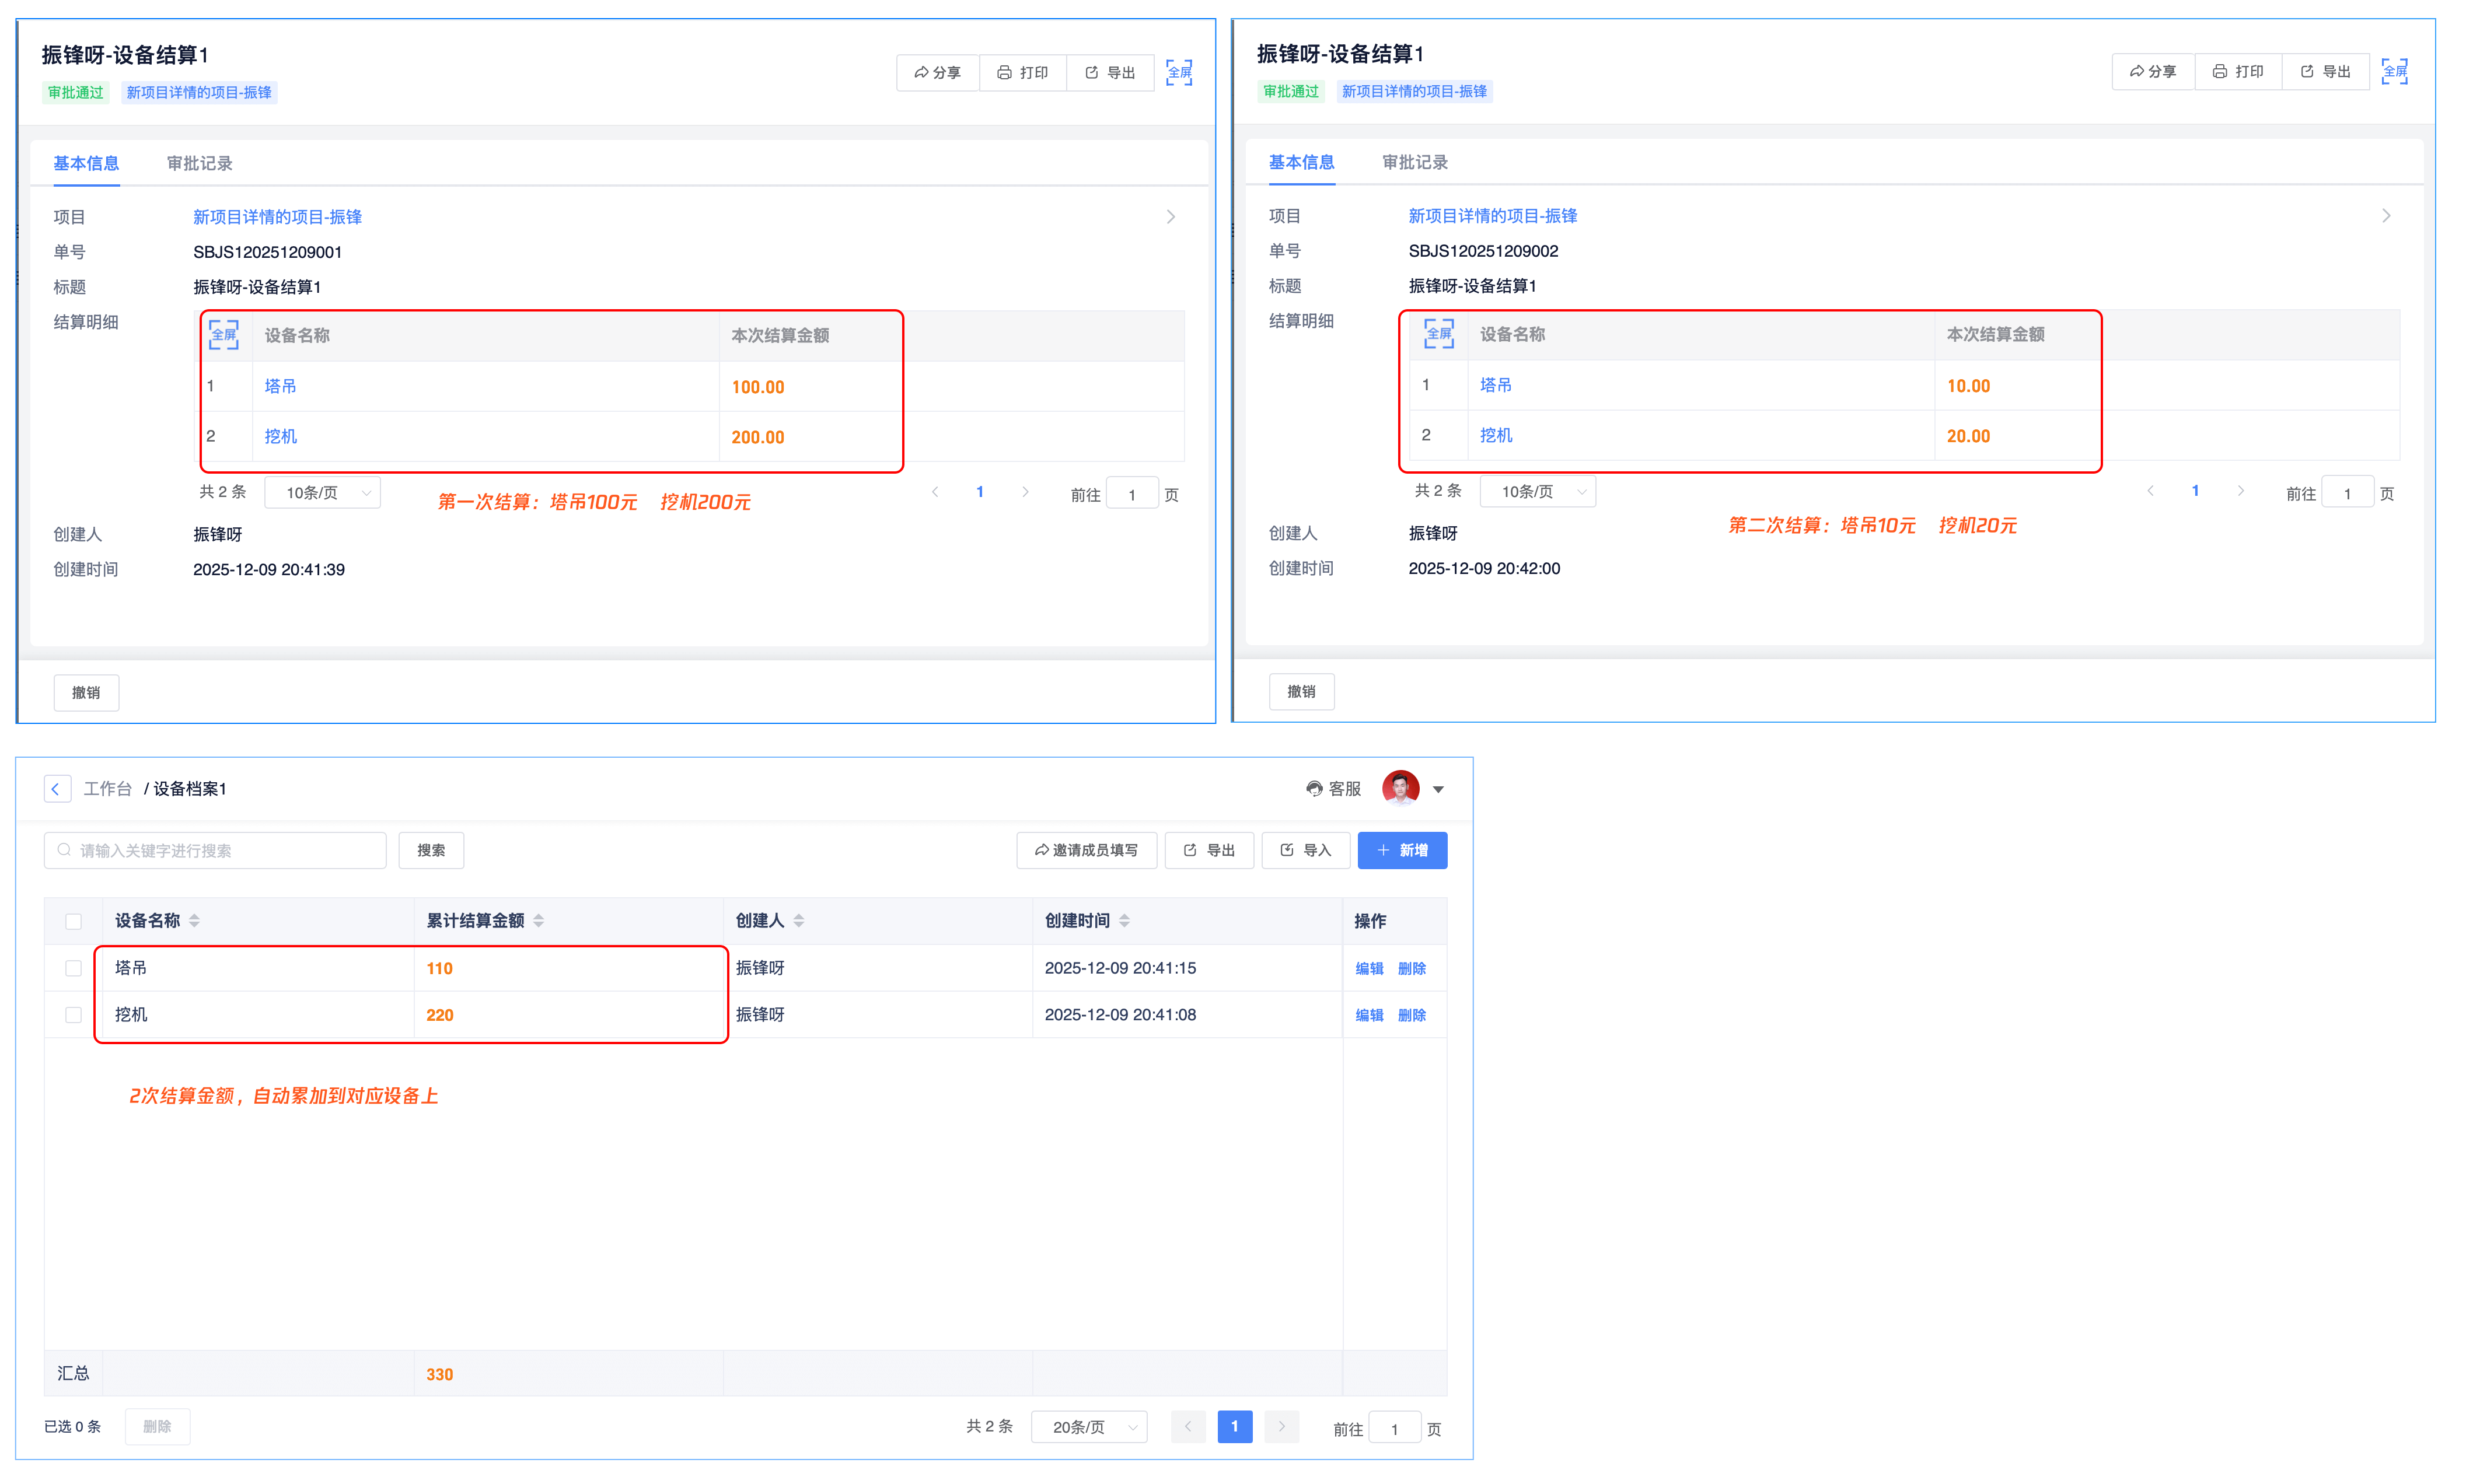Open 20条/页 page size dropdown
The width and height of the screenshot is (2466, 1484).
[1088, 1427]
